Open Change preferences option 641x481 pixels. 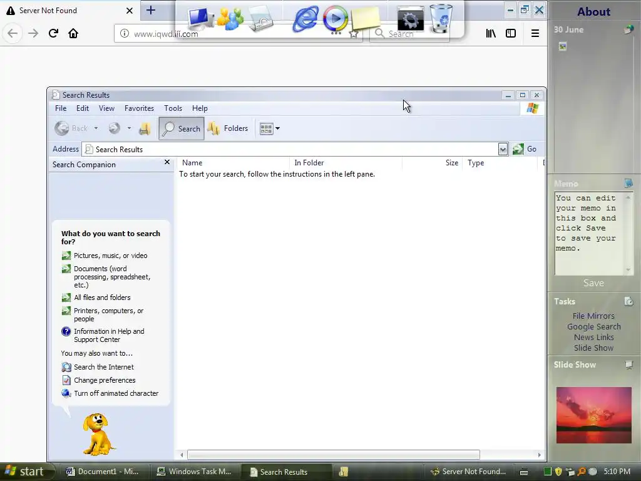pyautogui.click(x=105, y=380)
